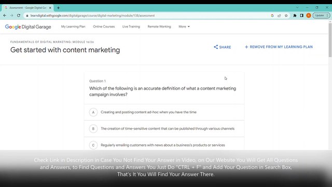Viewport: 332px width, 187px height.
Task: Open the Extensions puzzle icon
Action: point(295,16)
